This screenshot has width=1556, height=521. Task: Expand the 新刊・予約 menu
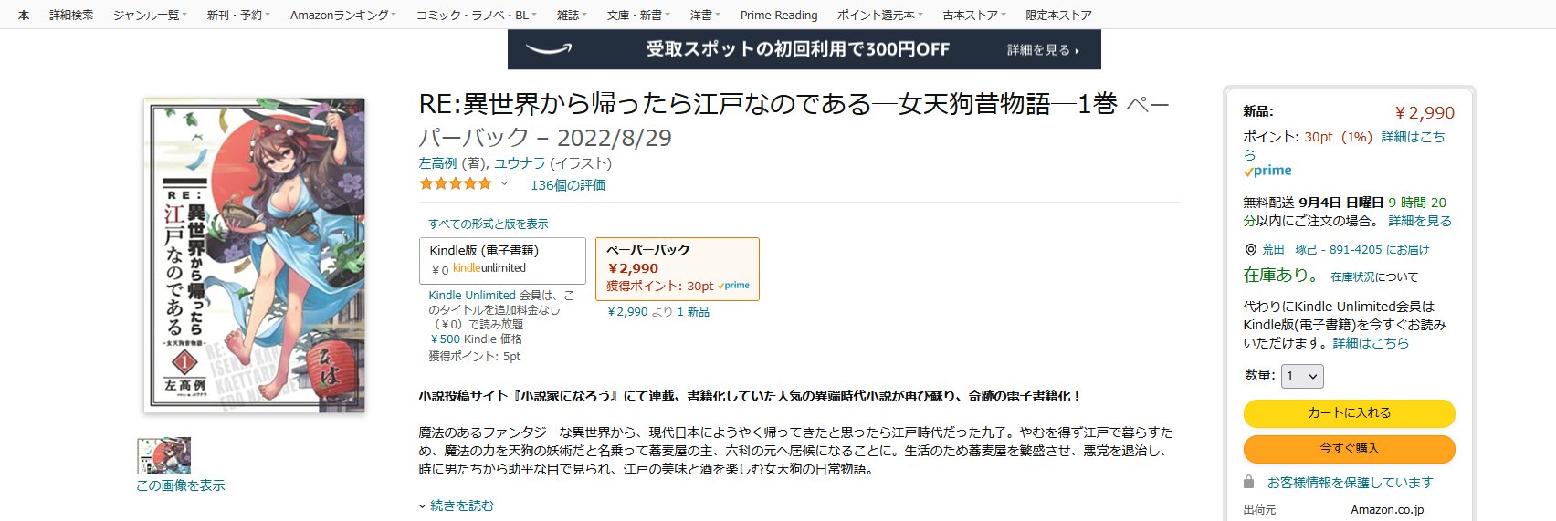click(x=238, y=15)
